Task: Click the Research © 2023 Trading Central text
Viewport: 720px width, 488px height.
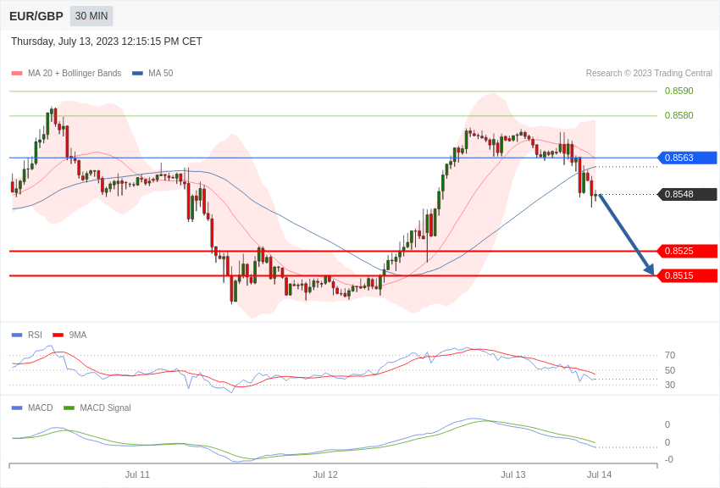Action: point(649,73)
